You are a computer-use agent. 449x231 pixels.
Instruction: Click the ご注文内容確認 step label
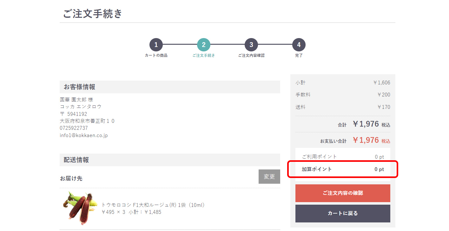(251, 56)
